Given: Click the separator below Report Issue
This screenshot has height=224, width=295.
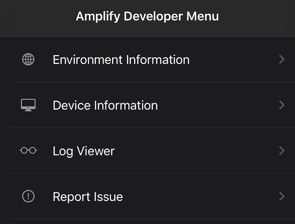Looking at the screenshot, I should pos(152,219).
